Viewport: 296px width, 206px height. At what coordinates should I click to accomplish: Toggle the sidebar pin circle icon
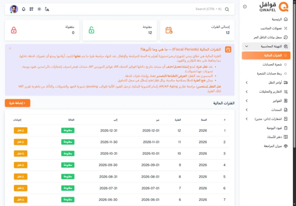(x=245, y=6)
